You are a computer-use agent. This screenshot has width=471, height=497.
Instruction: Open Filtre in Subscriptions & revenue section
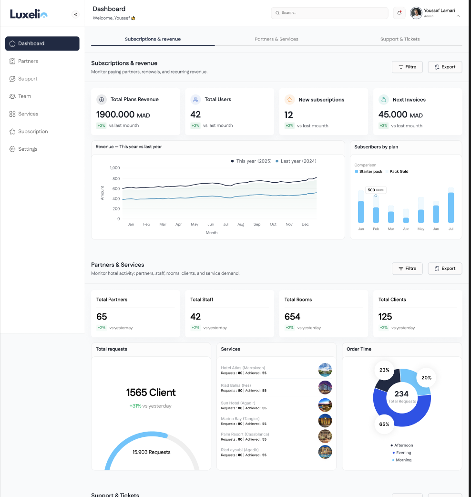(407, 67)
